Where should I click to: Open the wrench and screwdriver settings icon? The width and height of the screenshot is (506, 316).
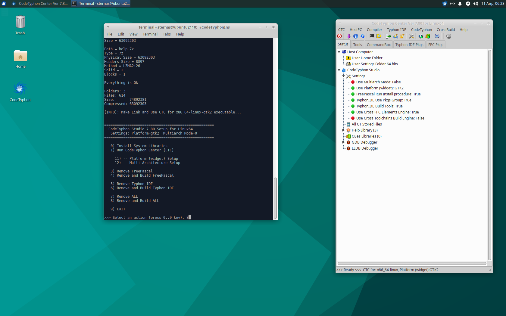point(411,36)
